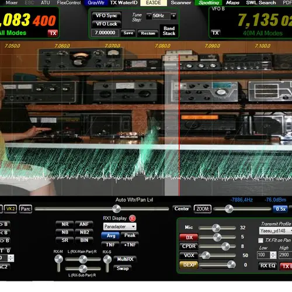Toggle VOX

pyautogui.click(x=189, y=255)
